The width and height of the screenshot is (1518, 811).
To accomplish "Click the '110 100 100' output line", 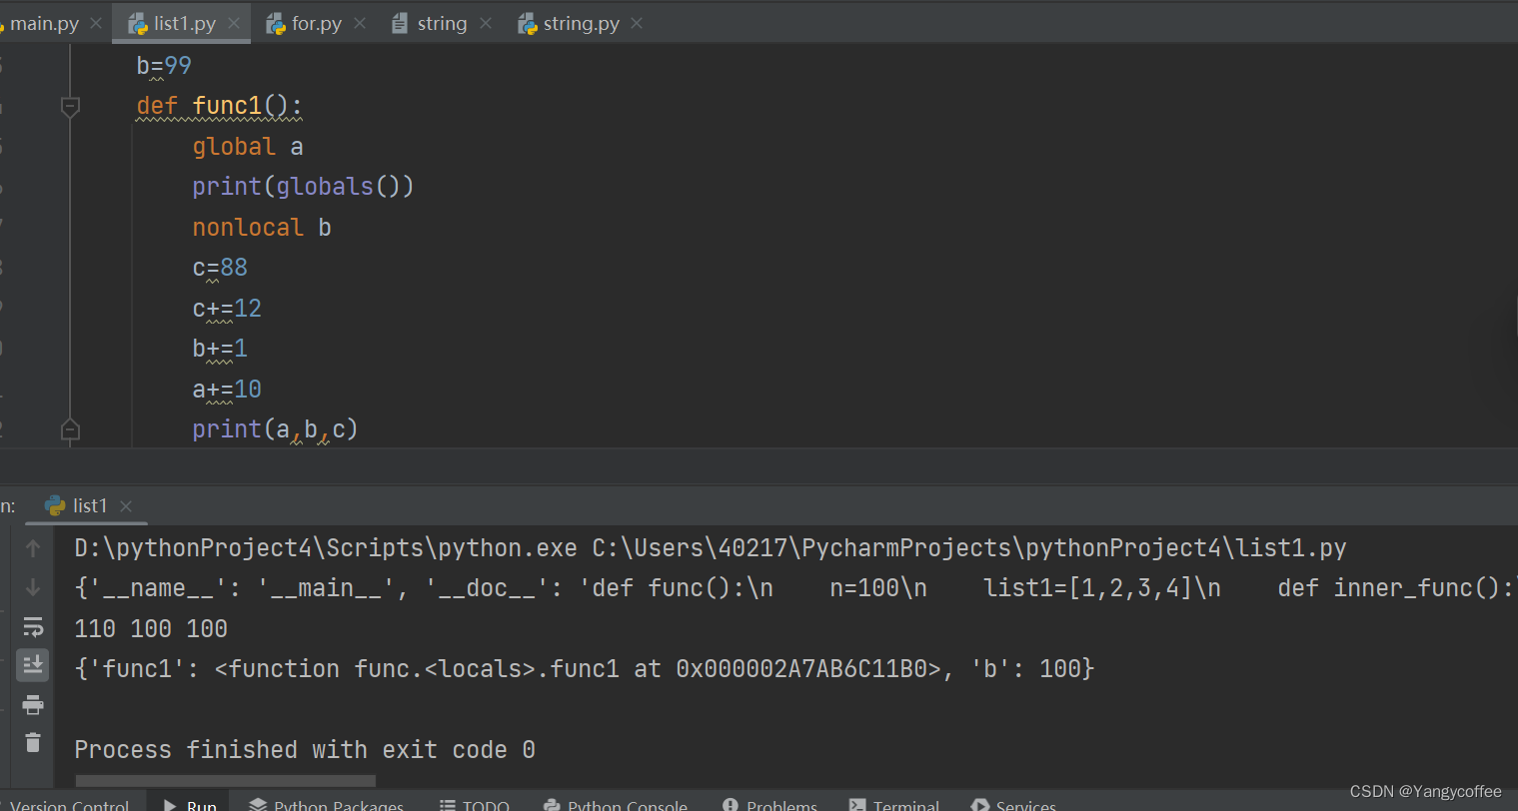I will (151, 629).
